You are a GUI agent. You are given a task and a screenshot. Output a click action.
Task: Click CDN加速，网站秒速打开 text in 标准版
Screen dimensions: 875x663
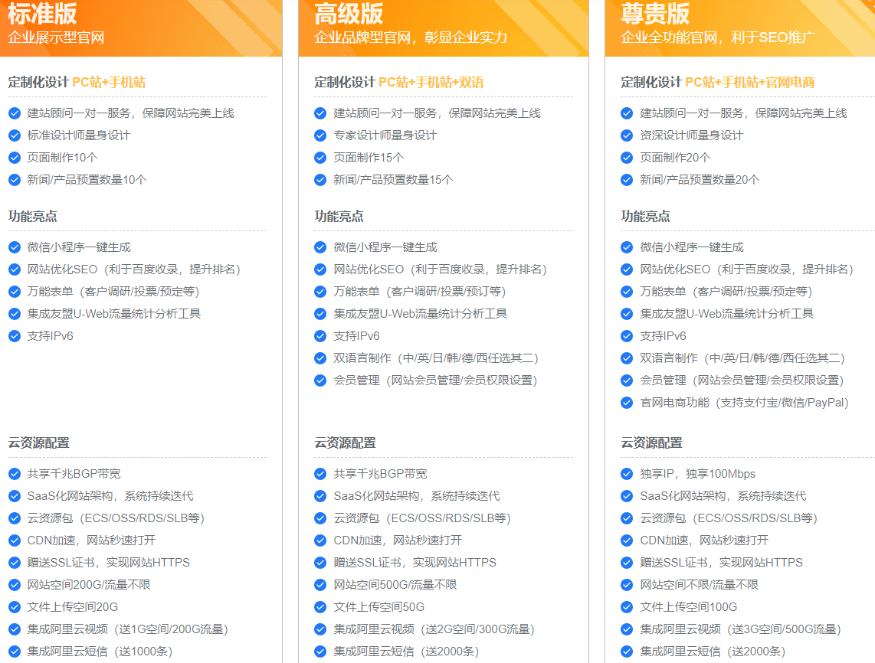91,541
